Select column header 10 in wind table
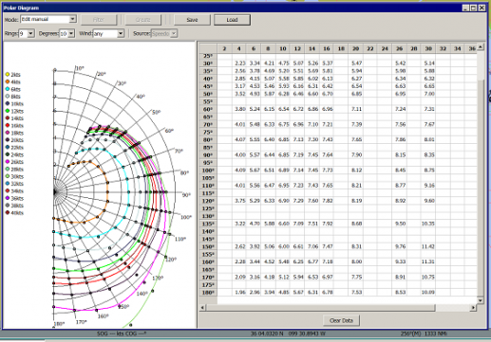Image resolution: width=491 pixels, height=342 pixels. coord(283,48)
